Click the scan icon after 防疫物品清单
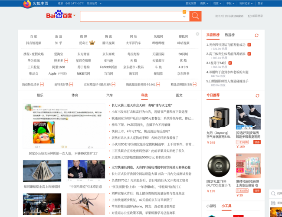 (42, 84)
